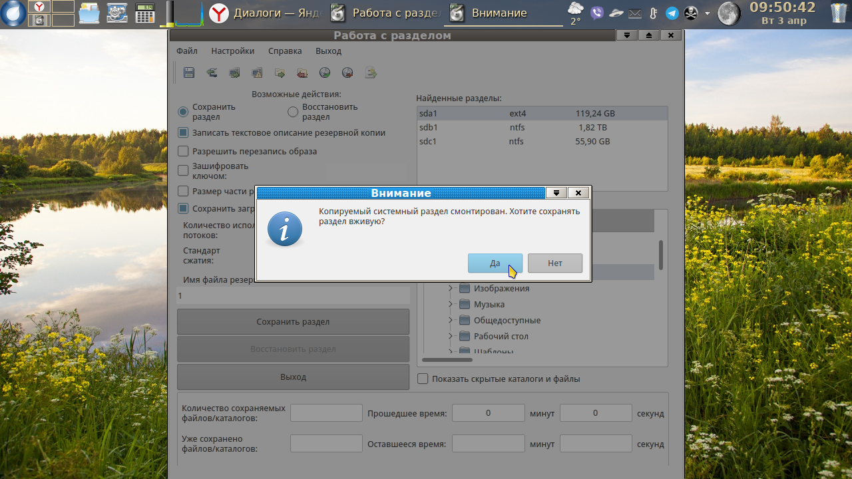Viewport: 852px width, 479px height.
Task: Click the floppy disk save icon in toolbar
Action: coord(189,73)
